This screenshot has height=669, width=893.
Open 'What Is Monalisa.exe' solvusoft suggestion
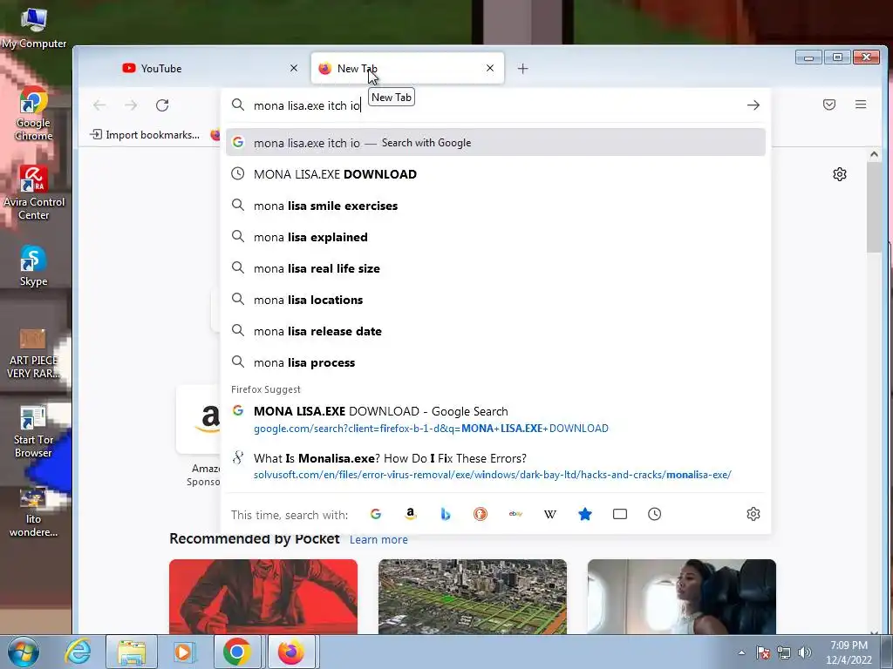[x=495, y=466]
